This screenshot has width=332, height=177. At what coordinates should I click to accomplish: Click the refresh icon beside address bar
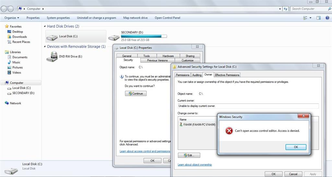click(286, 9)
